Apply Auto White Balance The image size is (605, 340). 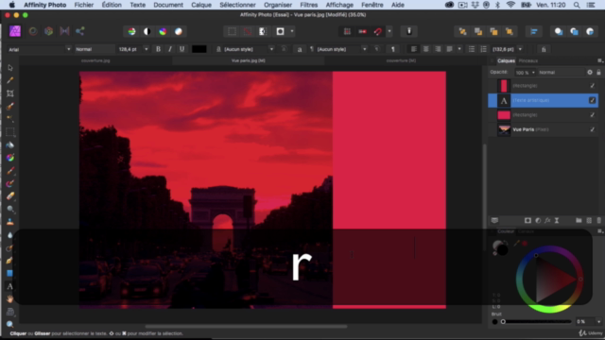tap(179, 31)
